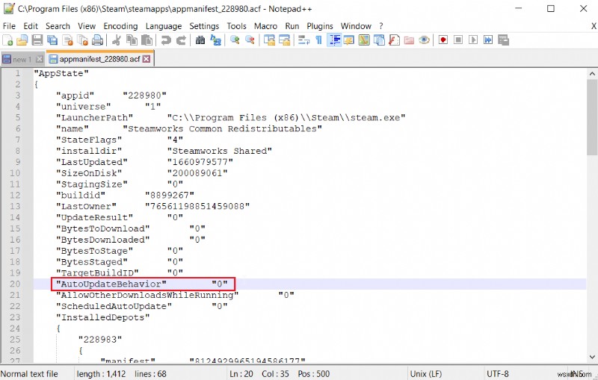Open the Function List icon

pyautogui.click(x=394, y=40)
